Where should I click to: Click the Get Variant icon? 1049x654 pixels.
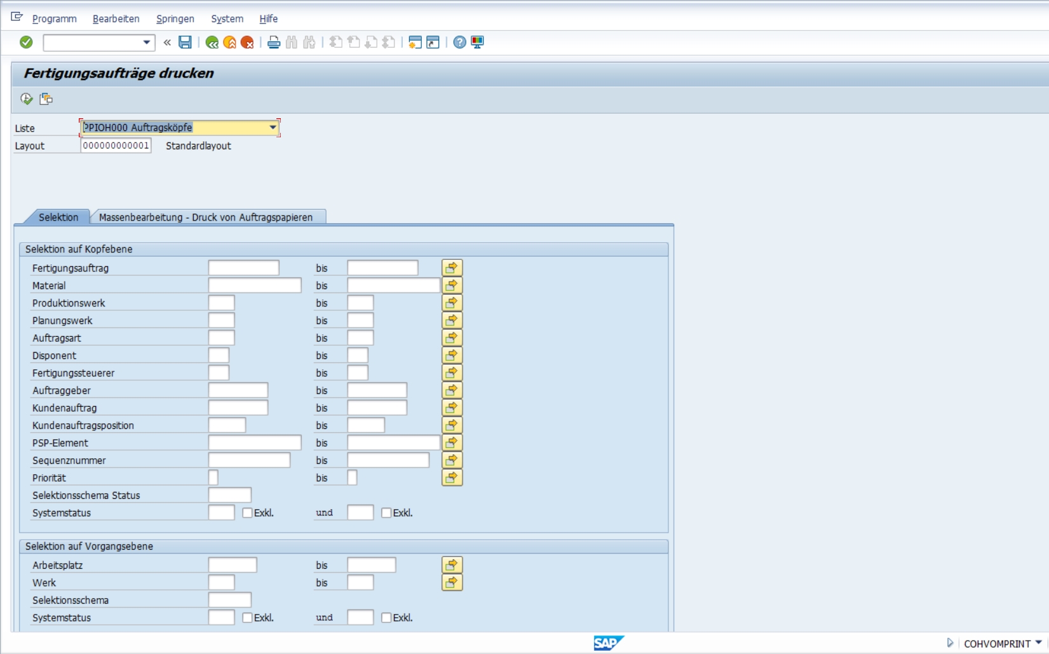click(46, 99)
